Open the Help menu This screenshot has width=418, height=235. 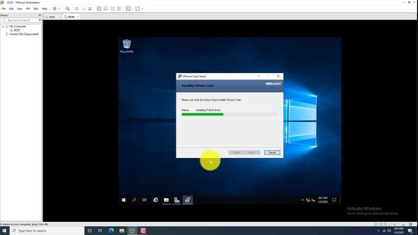click(x=44, y=8)
